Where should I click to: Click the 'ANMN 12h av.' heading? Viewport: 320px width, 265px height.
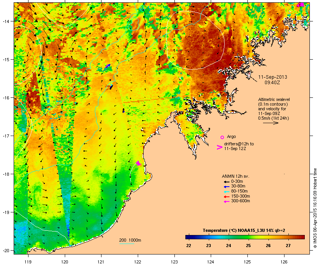tap(235, 176)
